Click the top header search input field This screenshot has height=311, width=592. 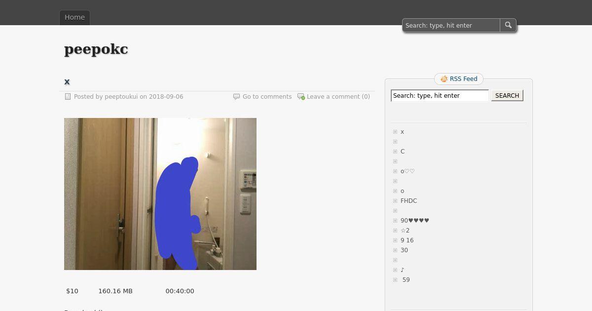(451, 25)
